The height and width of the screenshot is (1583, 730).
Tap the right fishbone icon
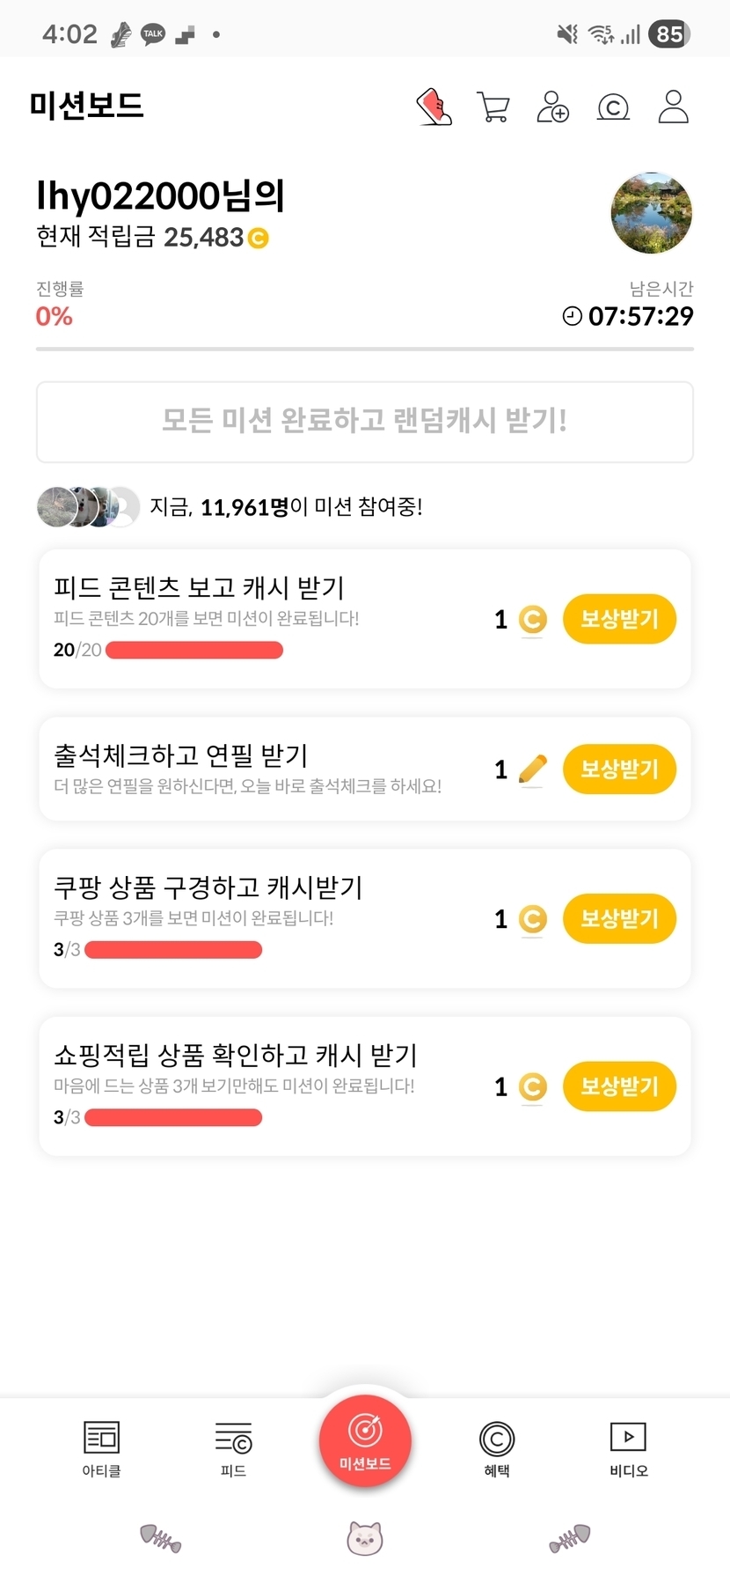(570, 1538)
